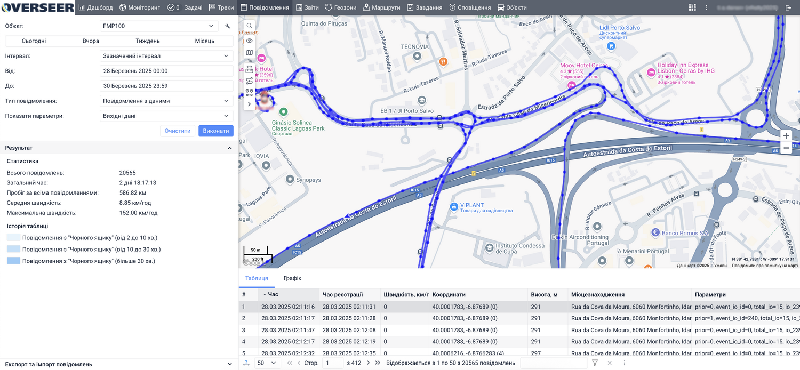The width and height of the screenshot is (800, 370).
Task: Click the page number input field
Action: [x=333, y=363]
